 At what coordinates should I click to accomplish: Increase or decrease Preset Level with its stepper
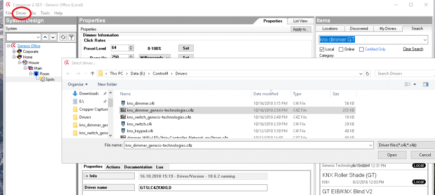click(x=131, y=48)
